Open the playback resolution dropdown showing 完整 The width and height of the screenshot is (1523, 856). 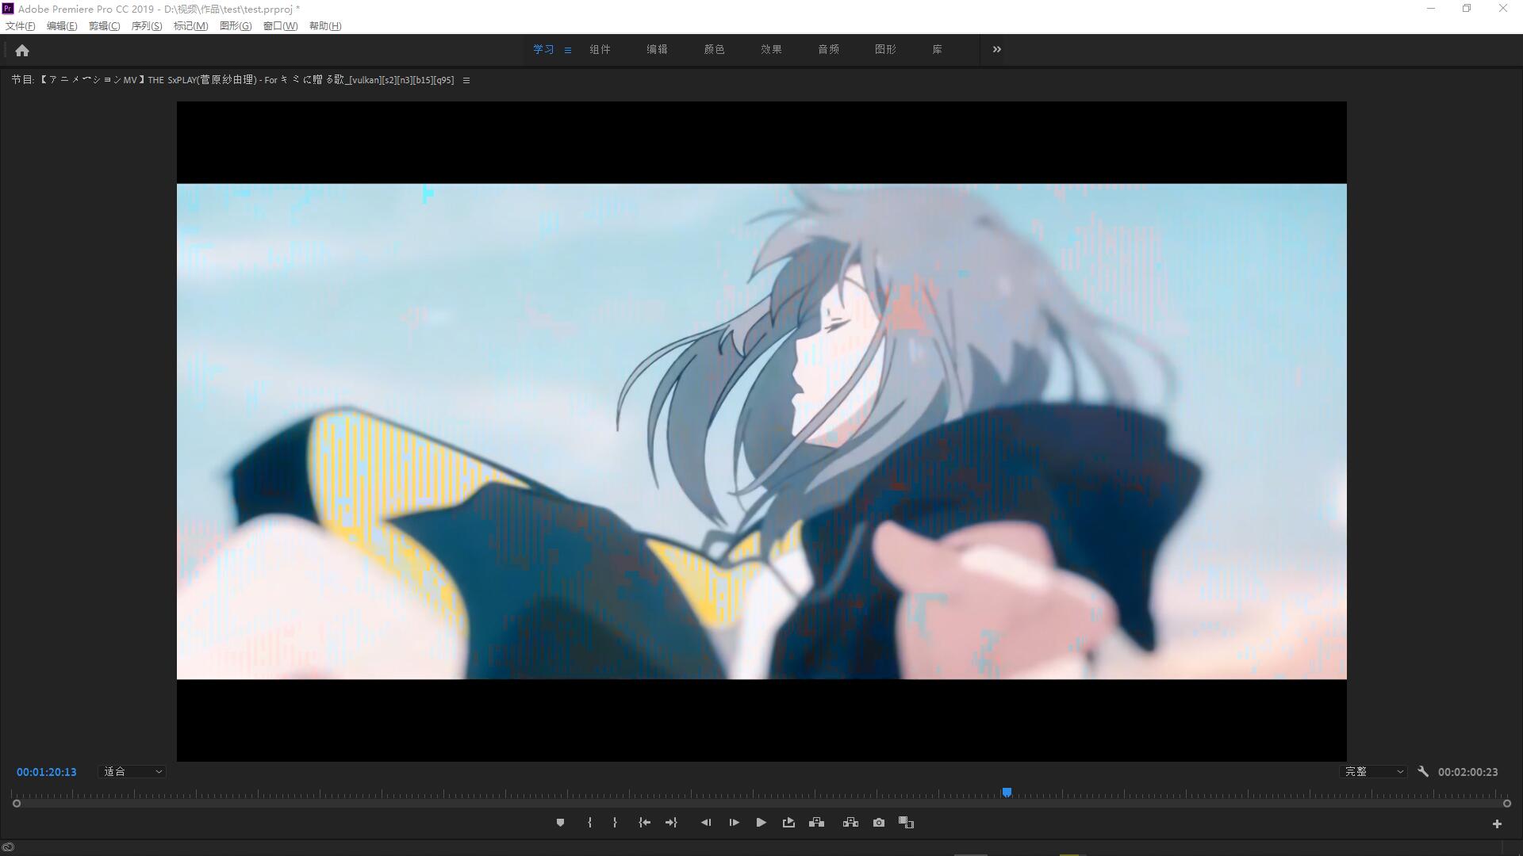coord(1373,771)
